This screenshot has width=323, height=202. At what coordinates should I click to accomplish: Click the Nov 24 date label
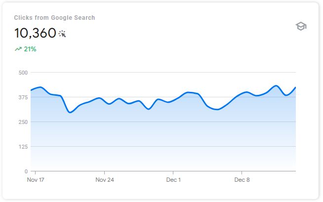tap(105, 180)
